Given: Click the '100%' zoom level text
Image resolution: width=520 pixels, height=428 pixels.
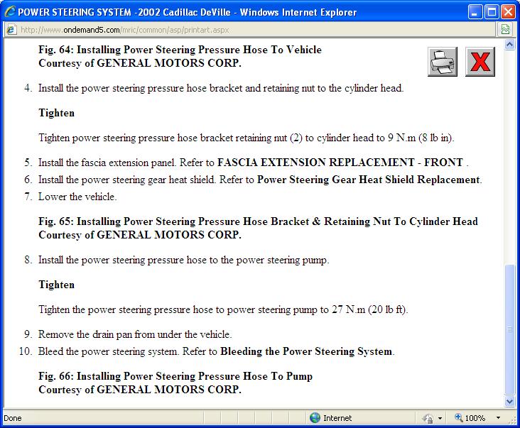Looking at the screenshot, I should pos(475,418).
